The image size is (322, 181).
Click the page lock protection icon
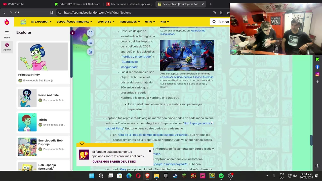tap(90, 52)
